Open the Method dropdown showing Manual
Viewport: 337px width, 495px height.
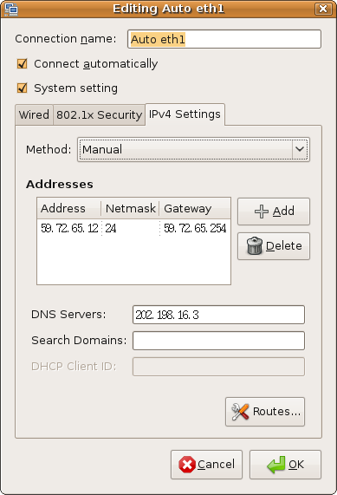[193, 150]
